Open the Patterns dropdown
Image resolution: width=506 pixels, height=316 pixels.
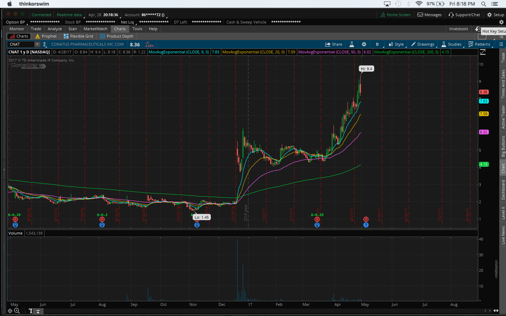tap(479, 44)
